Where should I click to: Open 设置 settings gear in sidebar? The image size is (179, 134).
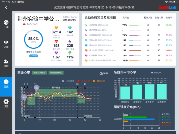[x=6, y=103]
